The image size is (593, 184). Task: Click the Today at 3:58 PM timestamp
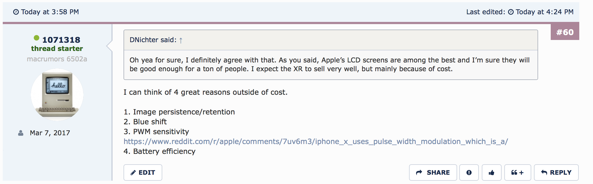[50, 12]
